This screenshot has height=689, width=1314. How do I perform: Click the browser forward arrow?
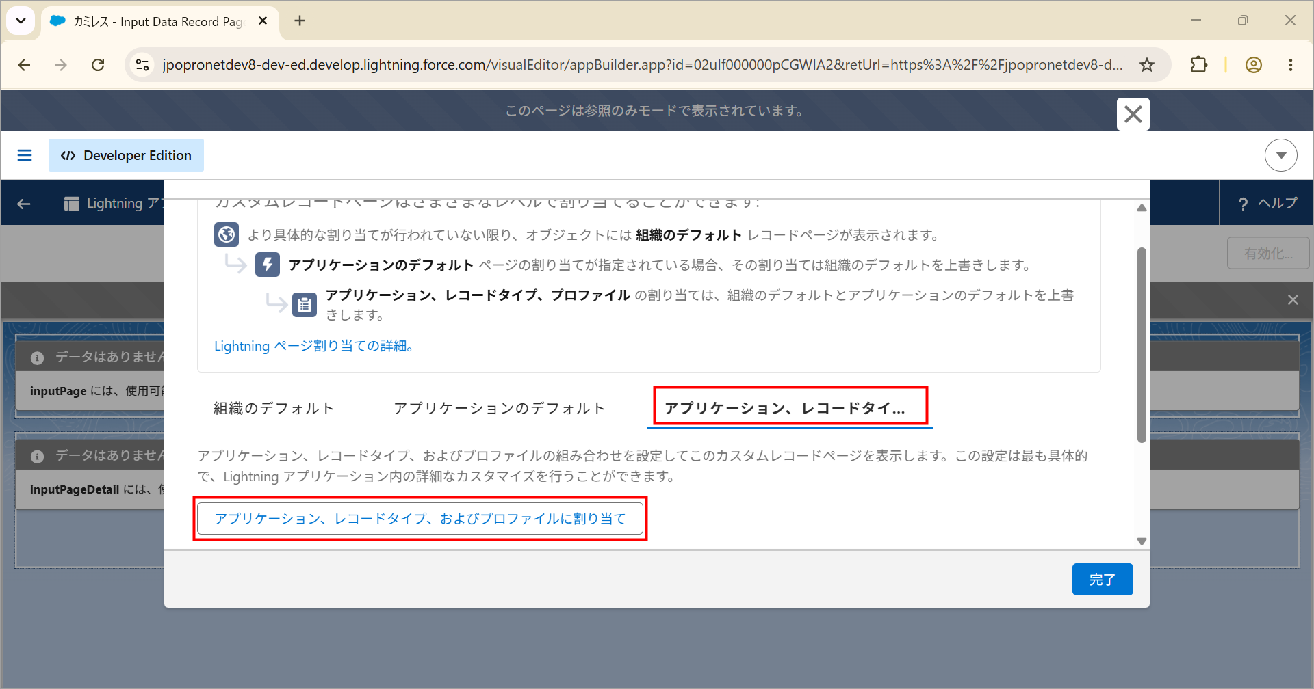61,65
